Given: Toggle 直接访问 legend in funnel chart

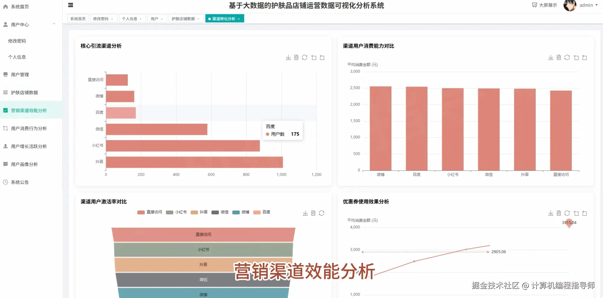Looking at the screenshot, I should pyautogui.click(x=150, y=212).
